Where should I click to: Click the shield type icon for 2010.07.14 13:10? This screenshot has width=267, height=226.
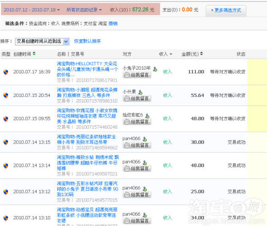click(5, 218)
